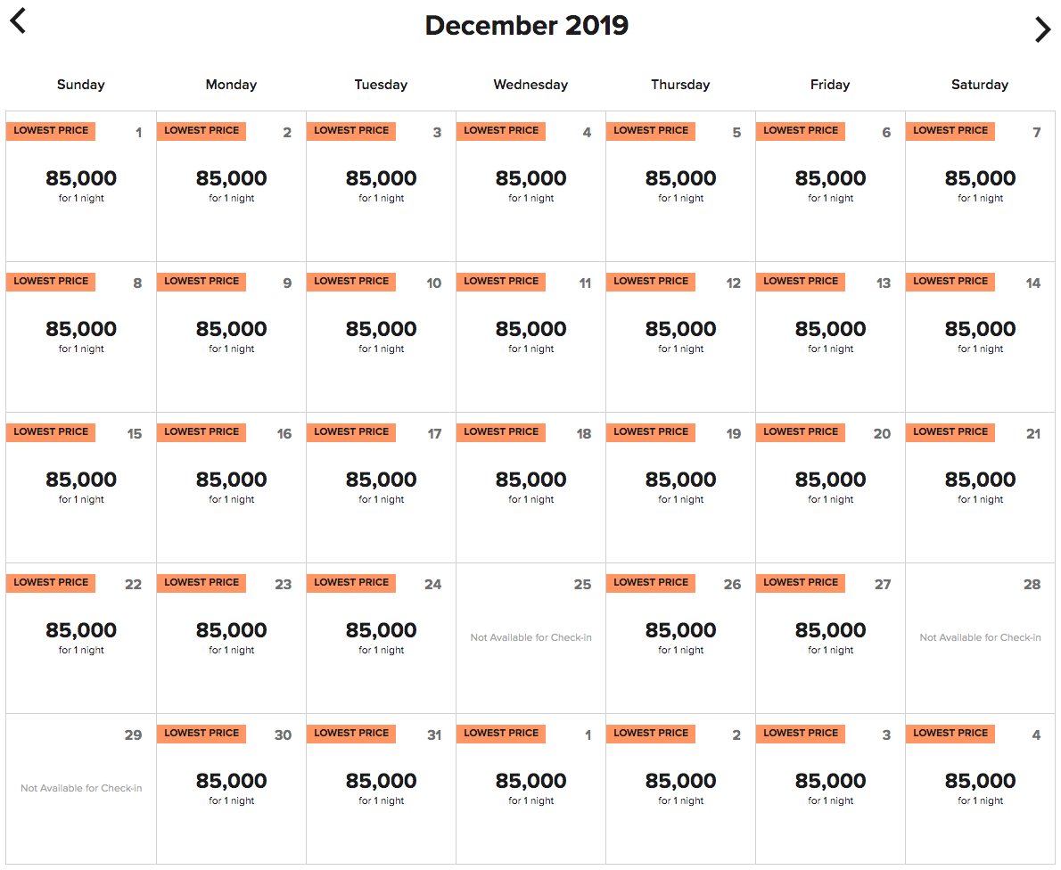Choose December 15 Sunday cell
The width and height of the screenshot is (1061, 870).
(81, 488)
